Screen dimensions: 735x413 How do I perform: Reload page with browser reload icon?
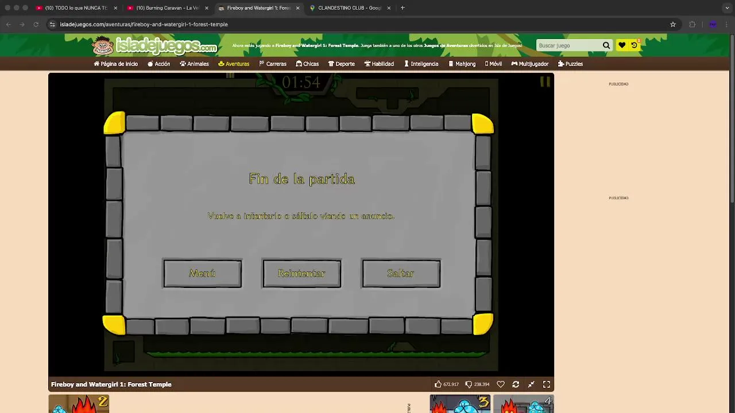coord(36,24)
